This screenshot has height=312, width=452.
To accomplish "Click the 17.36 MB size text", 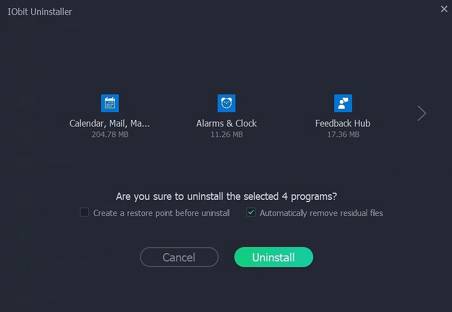I will pos(343,134).
